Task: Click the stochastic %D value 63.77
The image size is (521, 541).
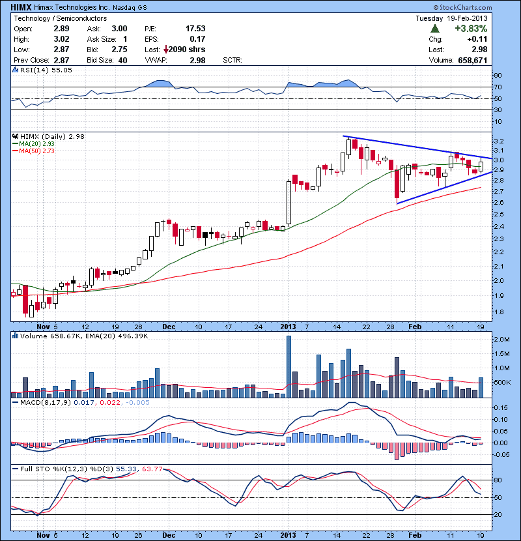Action: coord(152,469)
